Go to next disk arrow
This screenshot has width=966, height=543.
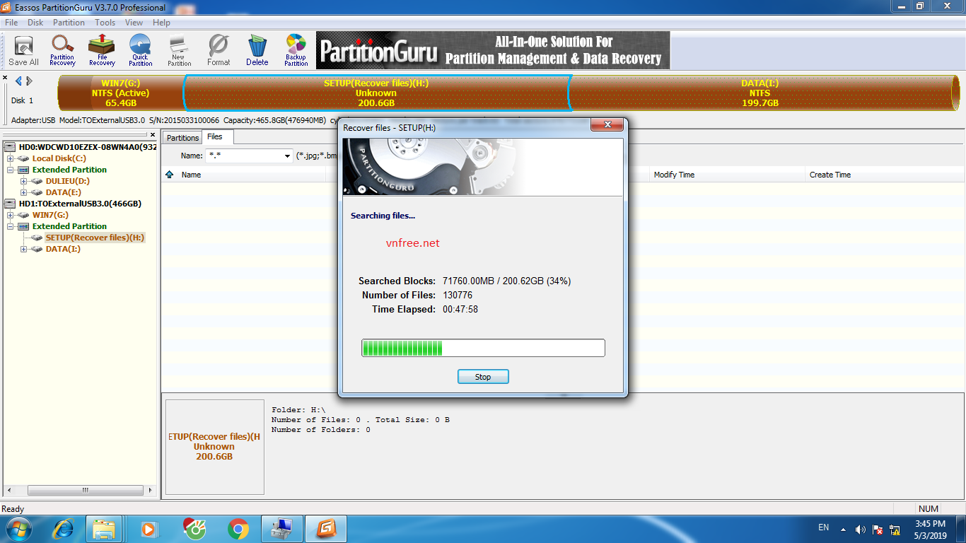(x=29, y=81)
